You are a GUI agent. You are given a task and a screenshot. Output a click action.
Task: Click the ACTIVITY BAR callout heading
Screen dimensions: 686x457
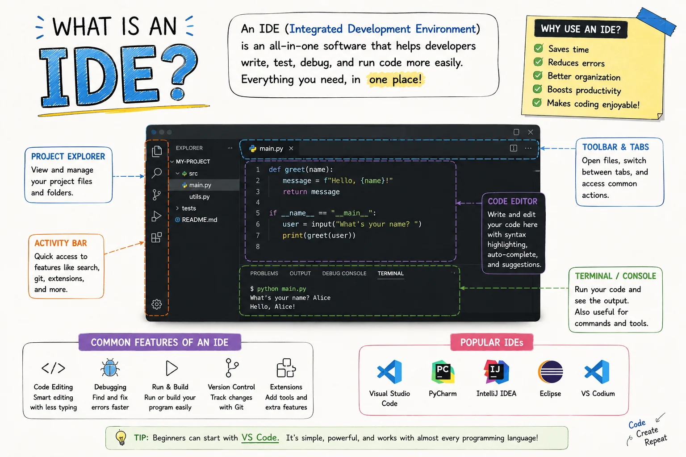61,243
